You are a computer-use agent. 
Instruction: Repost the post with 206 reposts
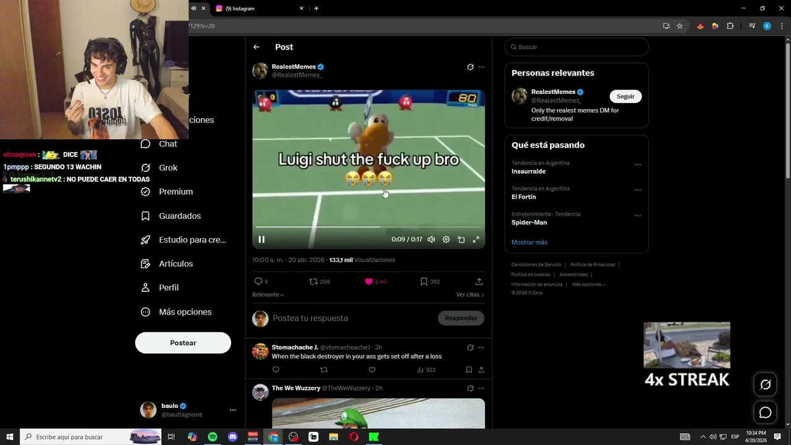point(319,281)
